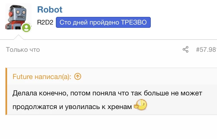Screen dimensions: 217x139
Task: Open the post number #57.98 permalink
Action: [206, 50]
